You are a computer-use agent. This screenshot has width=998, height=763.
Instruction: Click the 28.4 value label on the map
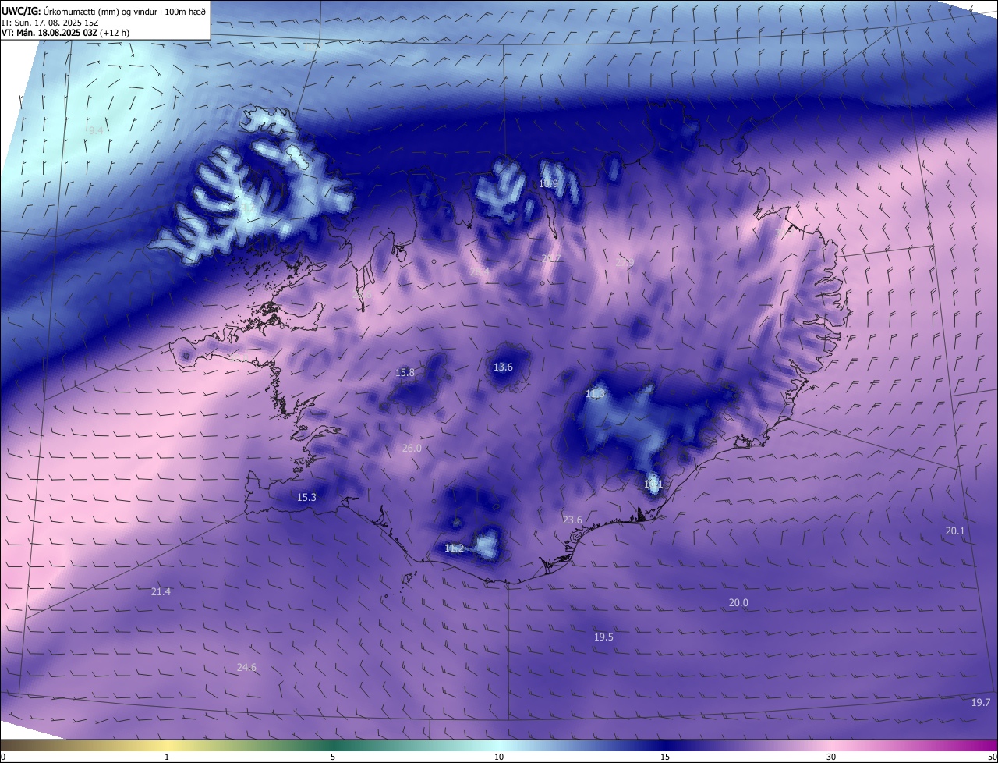tap(478, 271)
